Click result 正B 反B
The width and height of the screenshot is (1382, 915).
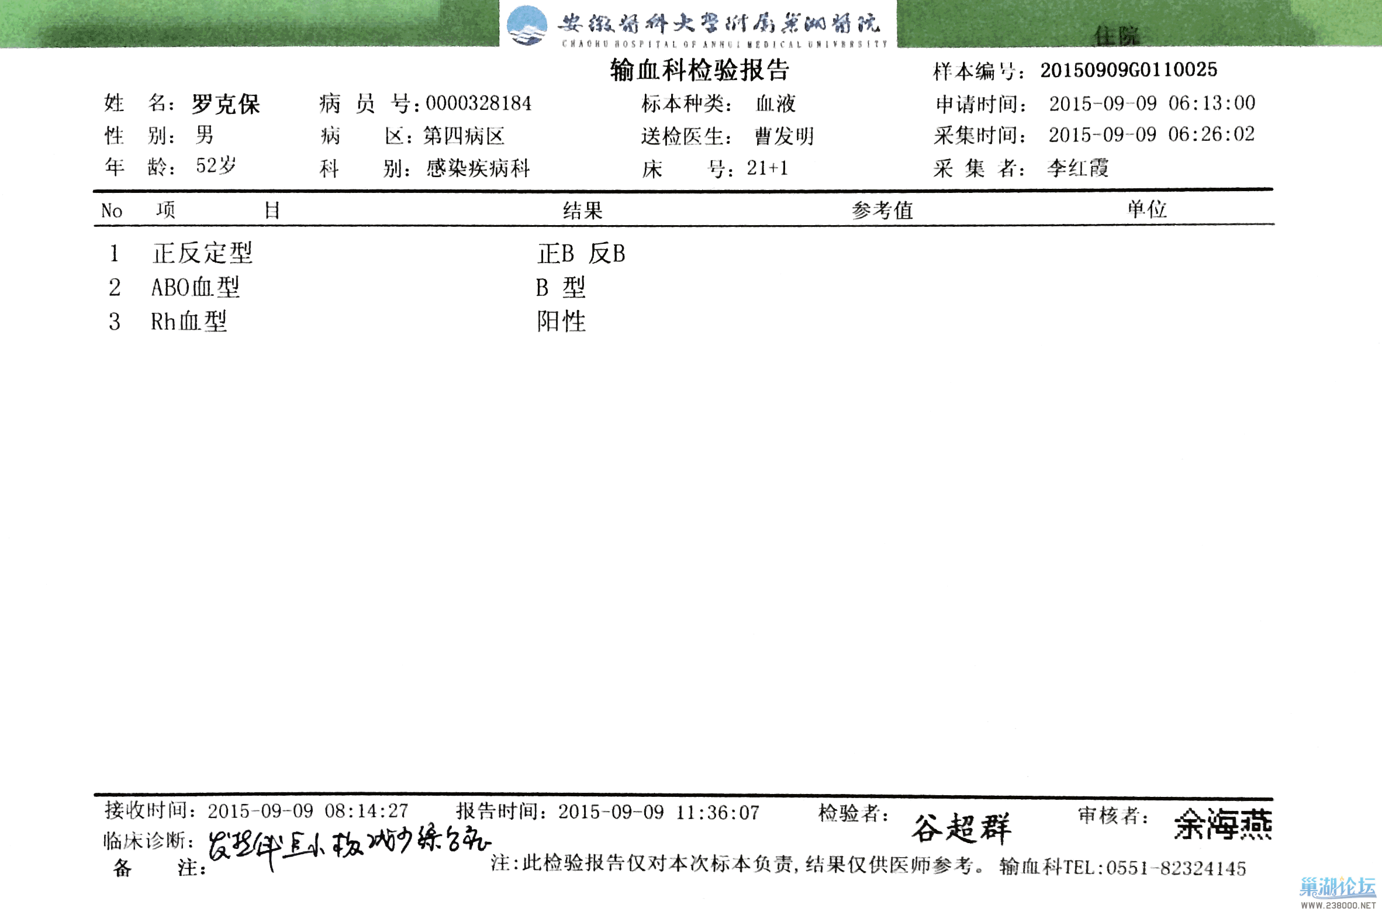[581, 254]
